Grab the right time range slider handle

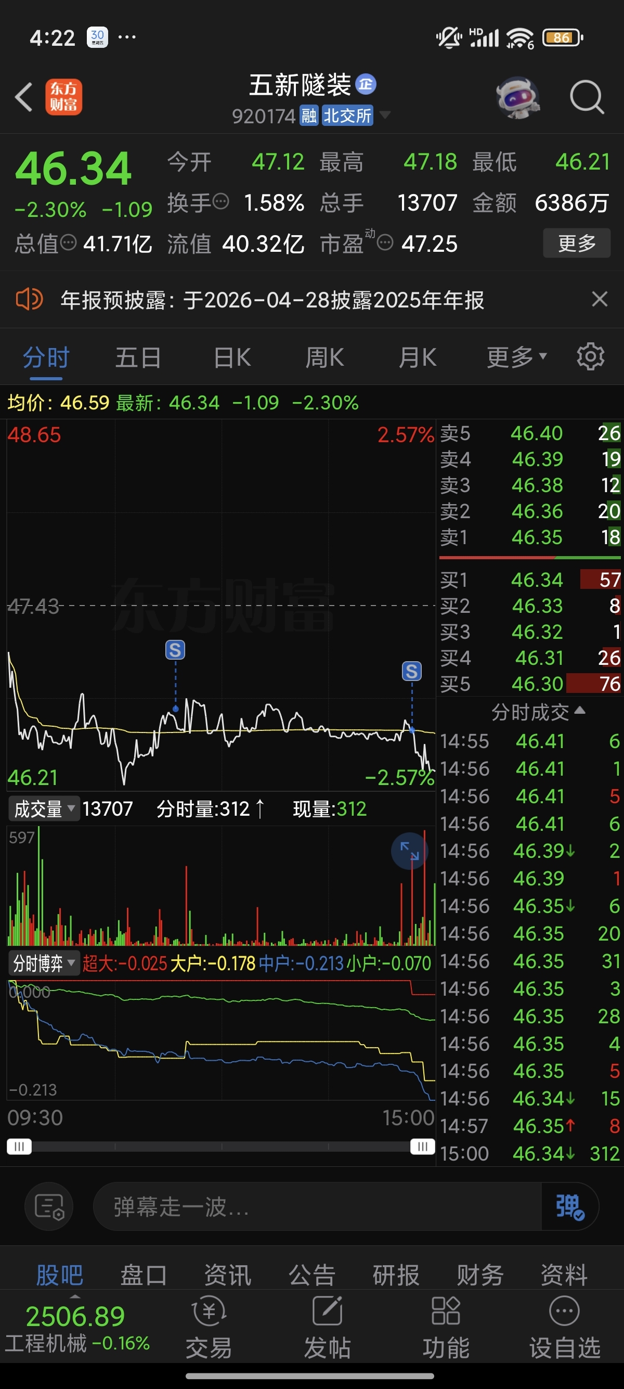[x=422, y=1147]
